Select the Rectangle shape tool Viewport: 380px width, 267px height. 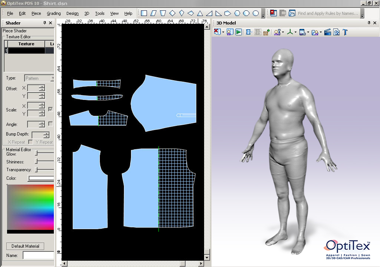[144, 13]
